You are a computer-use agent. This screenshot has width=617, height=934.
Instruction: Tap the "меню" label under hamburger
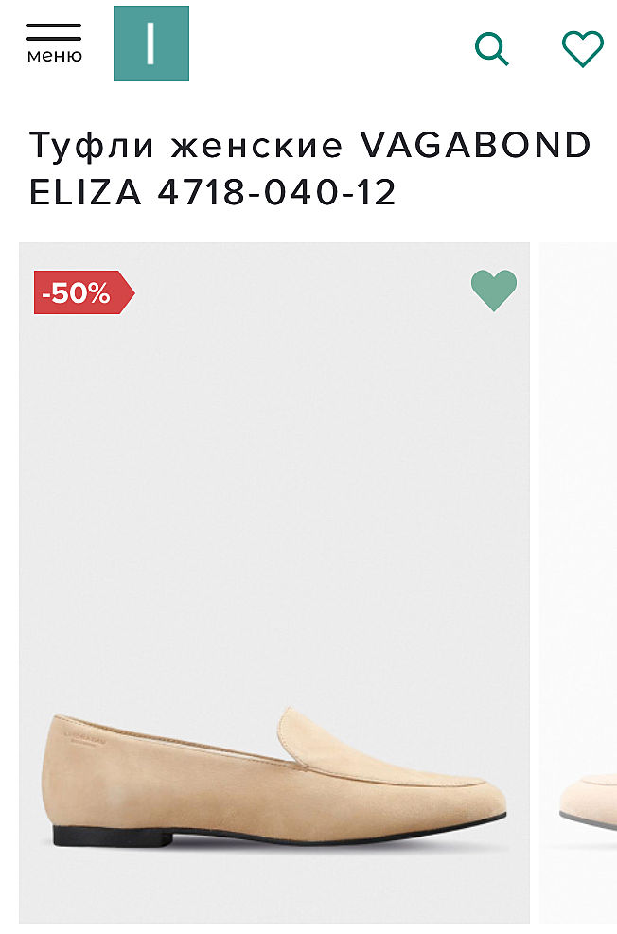tap(54, 56)
